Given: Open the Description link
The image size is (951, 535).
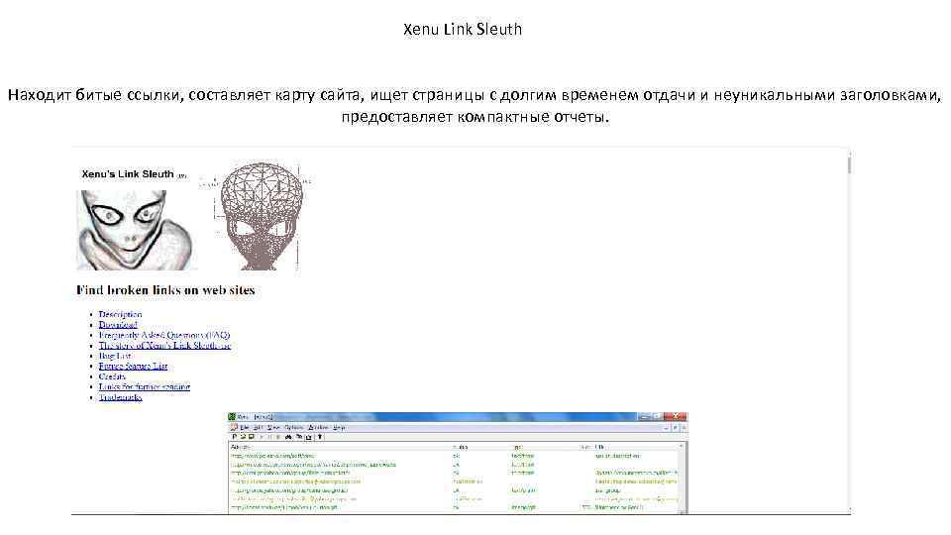Looking at the screenshot, I should click(120, 314).
